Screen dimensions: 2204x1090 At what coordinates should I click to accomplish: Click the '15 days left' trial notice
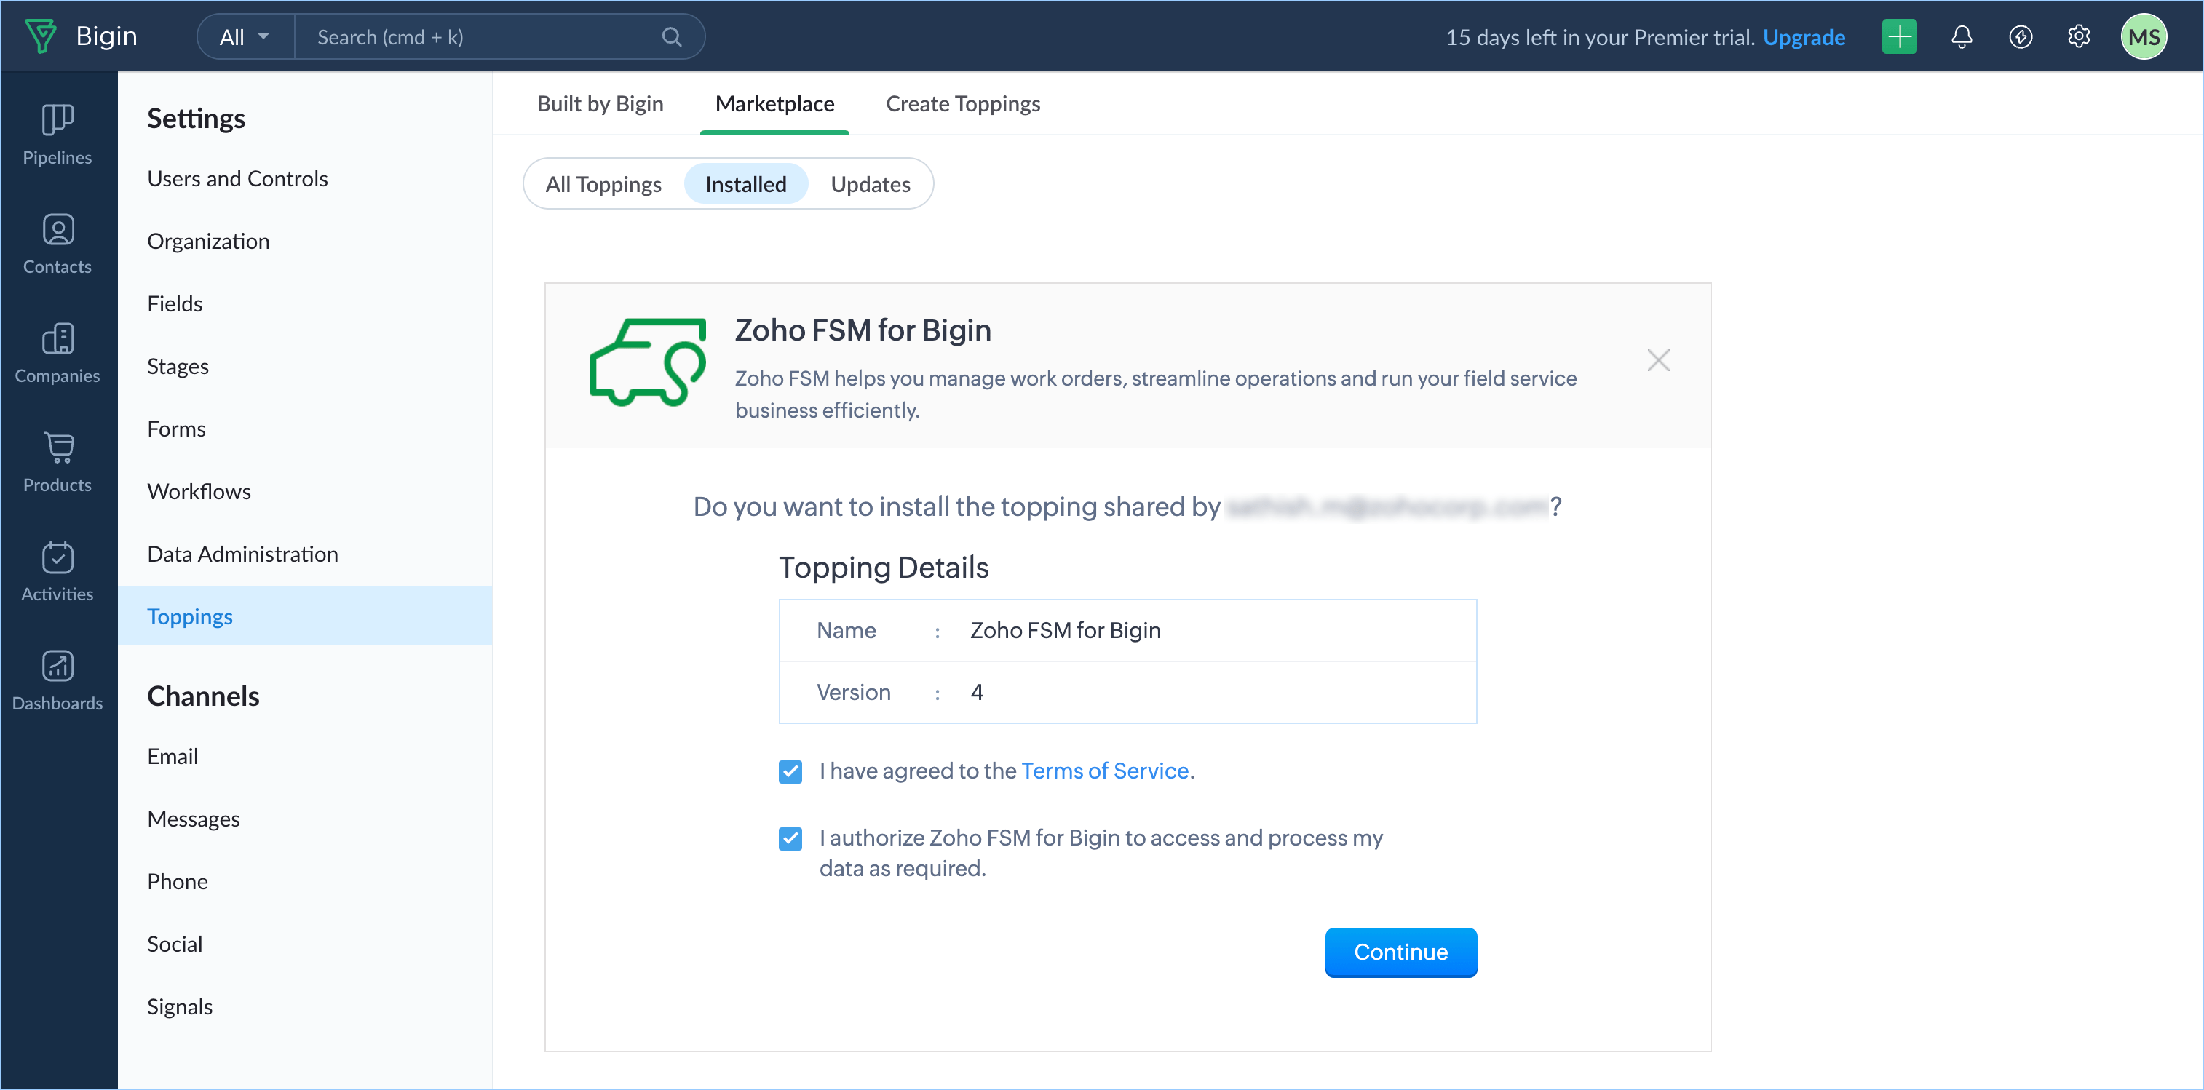point(1599,37)
